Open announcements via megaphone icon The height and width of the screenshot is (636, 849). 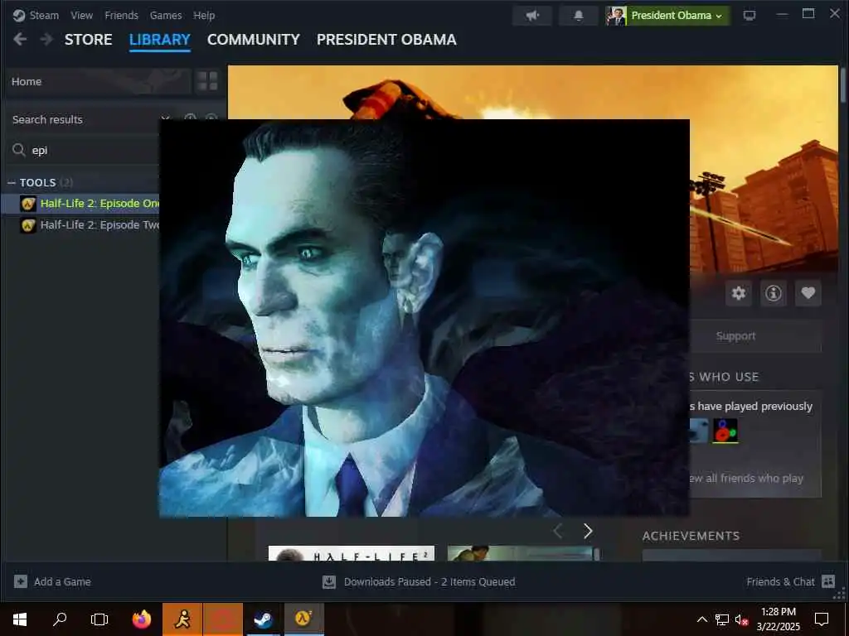[532, 16]
